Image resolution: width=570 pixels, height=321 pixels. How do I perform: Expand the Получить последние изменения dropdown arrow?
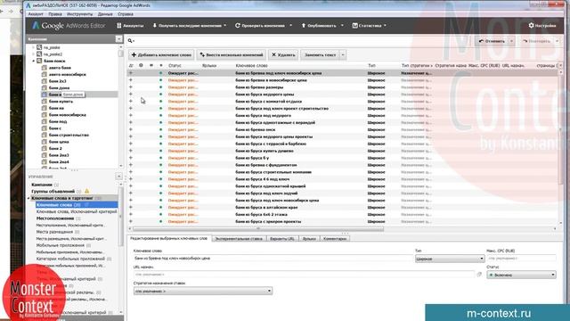(x=225, y=26)
